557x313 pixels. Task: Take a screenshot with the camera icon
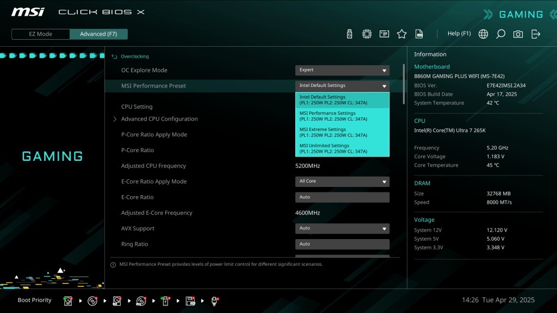[x=518, y=34]
